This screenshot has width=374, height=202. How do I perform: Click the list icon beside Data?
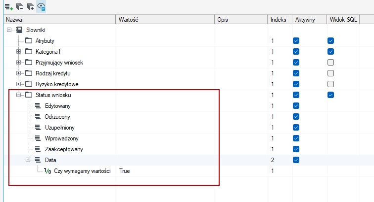click(38, 160)
